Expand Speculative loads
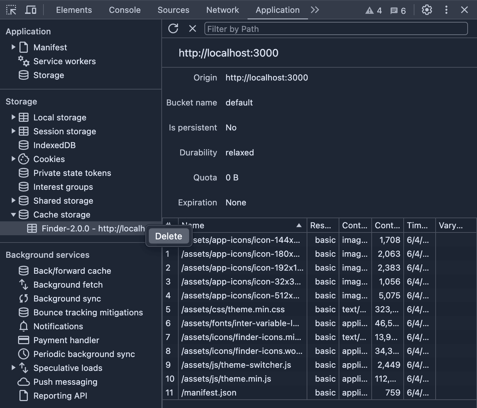 (x=14, y=368)
